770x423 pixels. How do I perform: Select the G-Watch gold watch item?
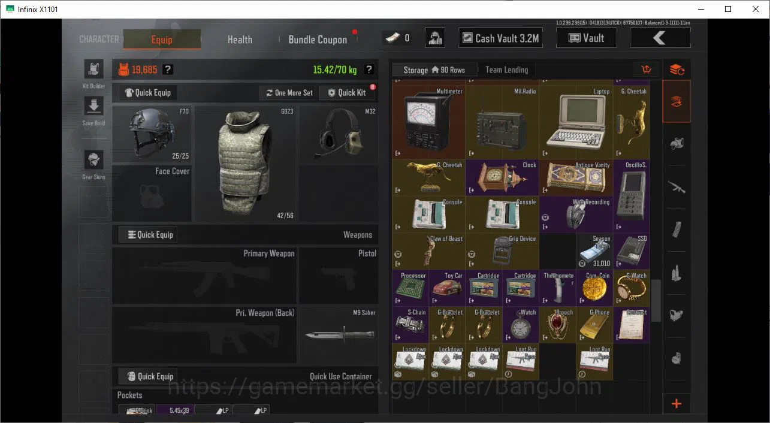click(x=631, y=288)
